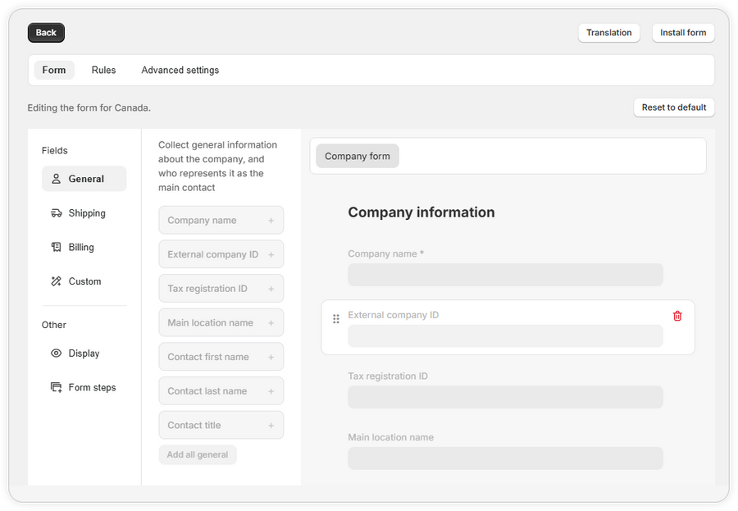Click Reset to default
The width and height of the screenshot is (738, 511).
674,107
